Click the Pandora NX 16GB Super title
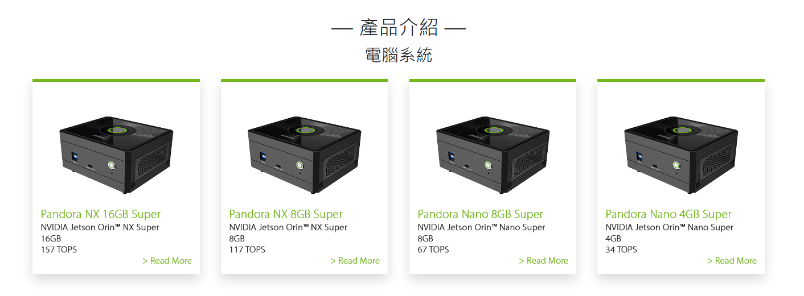The image size is (804, 296). coord(101,214)
